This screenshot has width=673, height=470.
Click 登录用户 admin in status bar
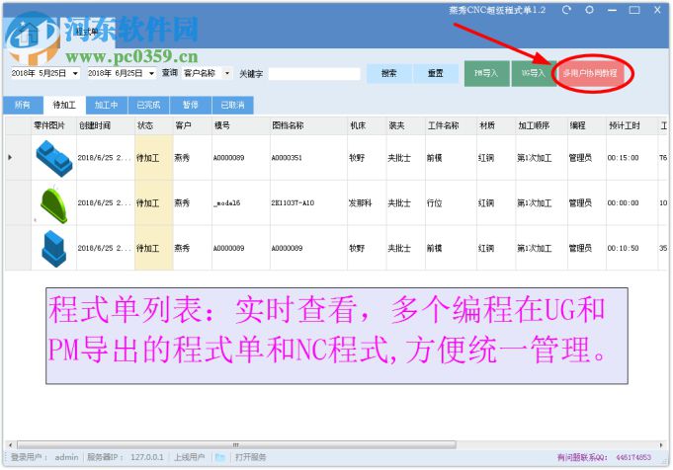coord(44,457)
